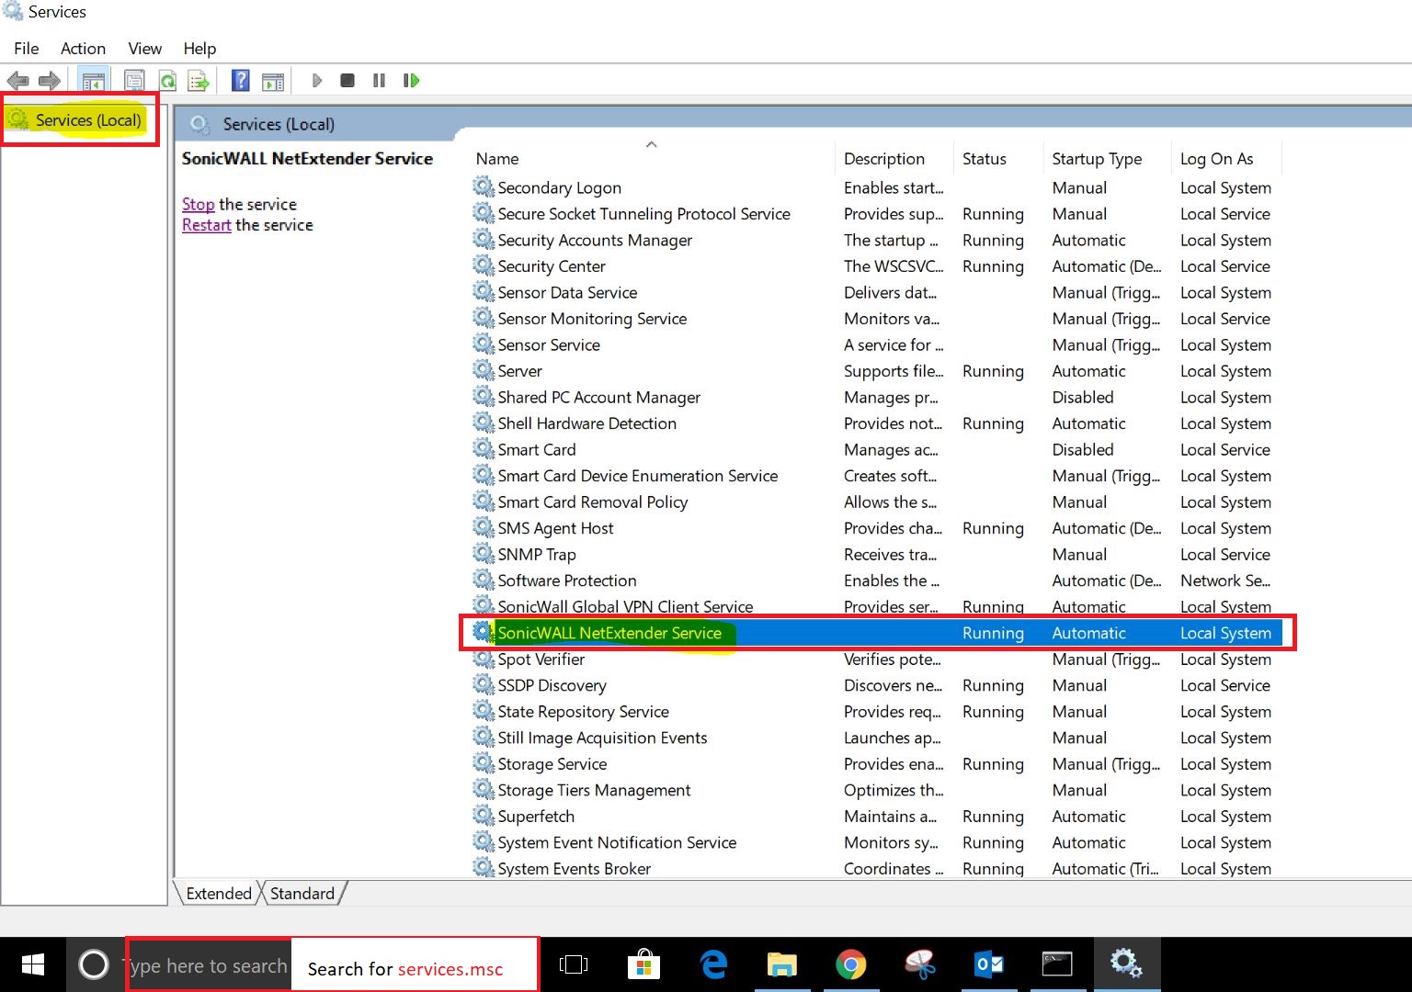Click the Export List toolbar icon
This screenshot has height=992, width=1412.
[x=199, y=81]
